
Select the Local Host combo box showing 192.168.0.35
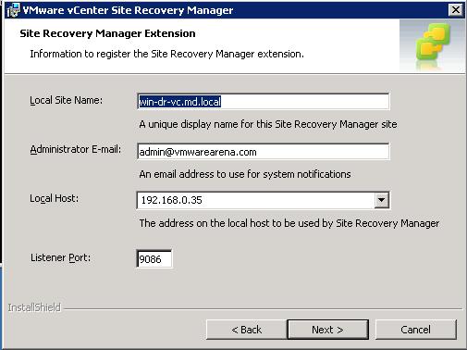pos(263,200)
